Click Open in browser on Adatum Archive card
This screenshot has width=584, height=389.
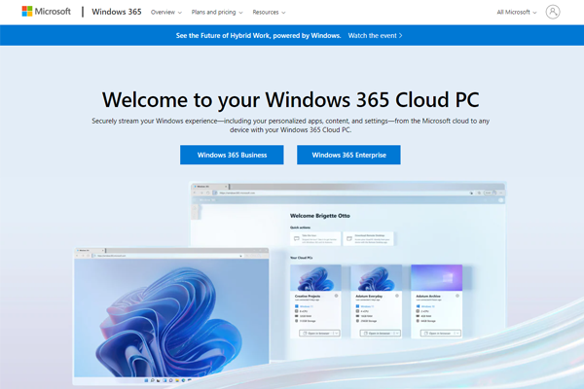click(441, 334)
